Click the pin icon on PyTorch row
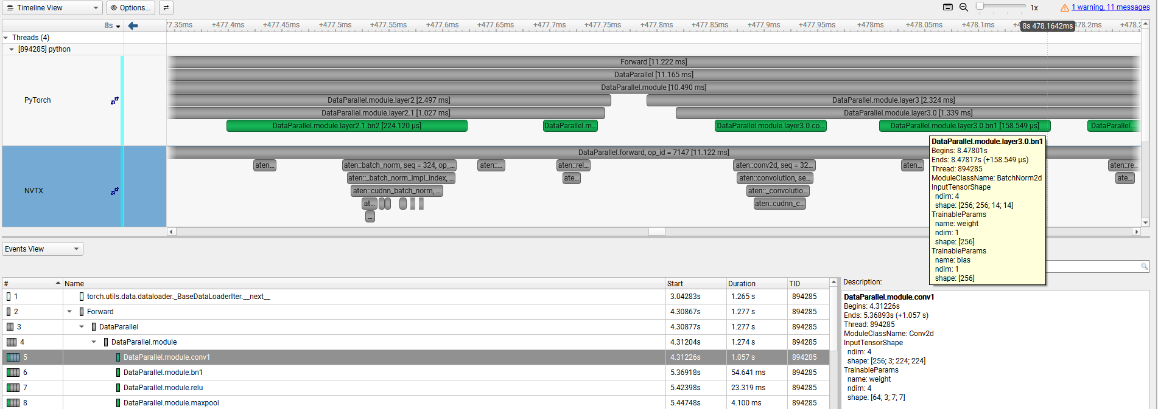Screen dimensions: 1158x409 [114, 100]
